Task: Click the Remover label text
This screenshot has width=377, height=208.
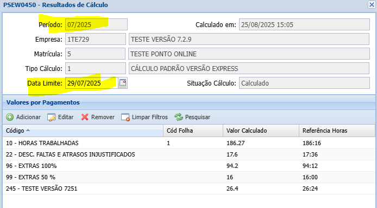Action: pos(103,117)
